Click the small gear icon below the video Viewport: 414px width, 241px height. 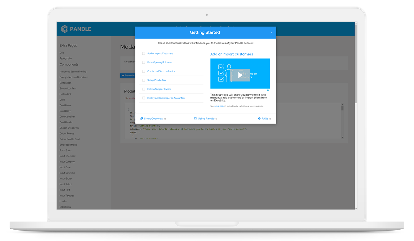point(268,90)
